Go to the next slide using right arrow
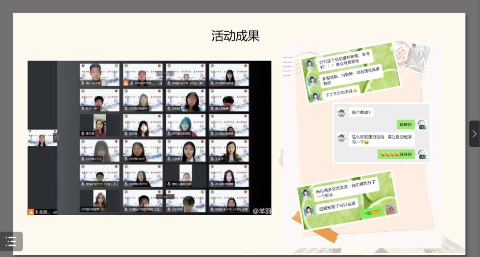 pyautogui.click(x=474, y=134)
